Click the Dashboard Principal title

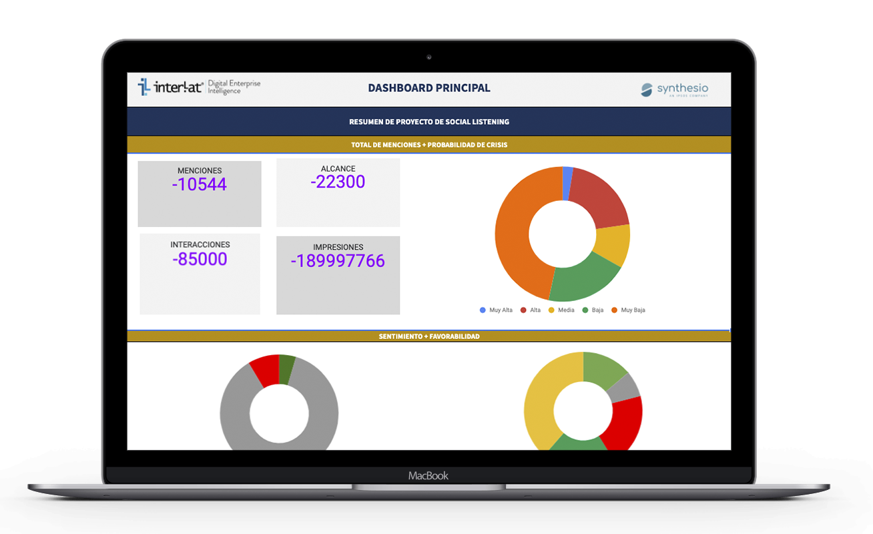click(429, 88)
